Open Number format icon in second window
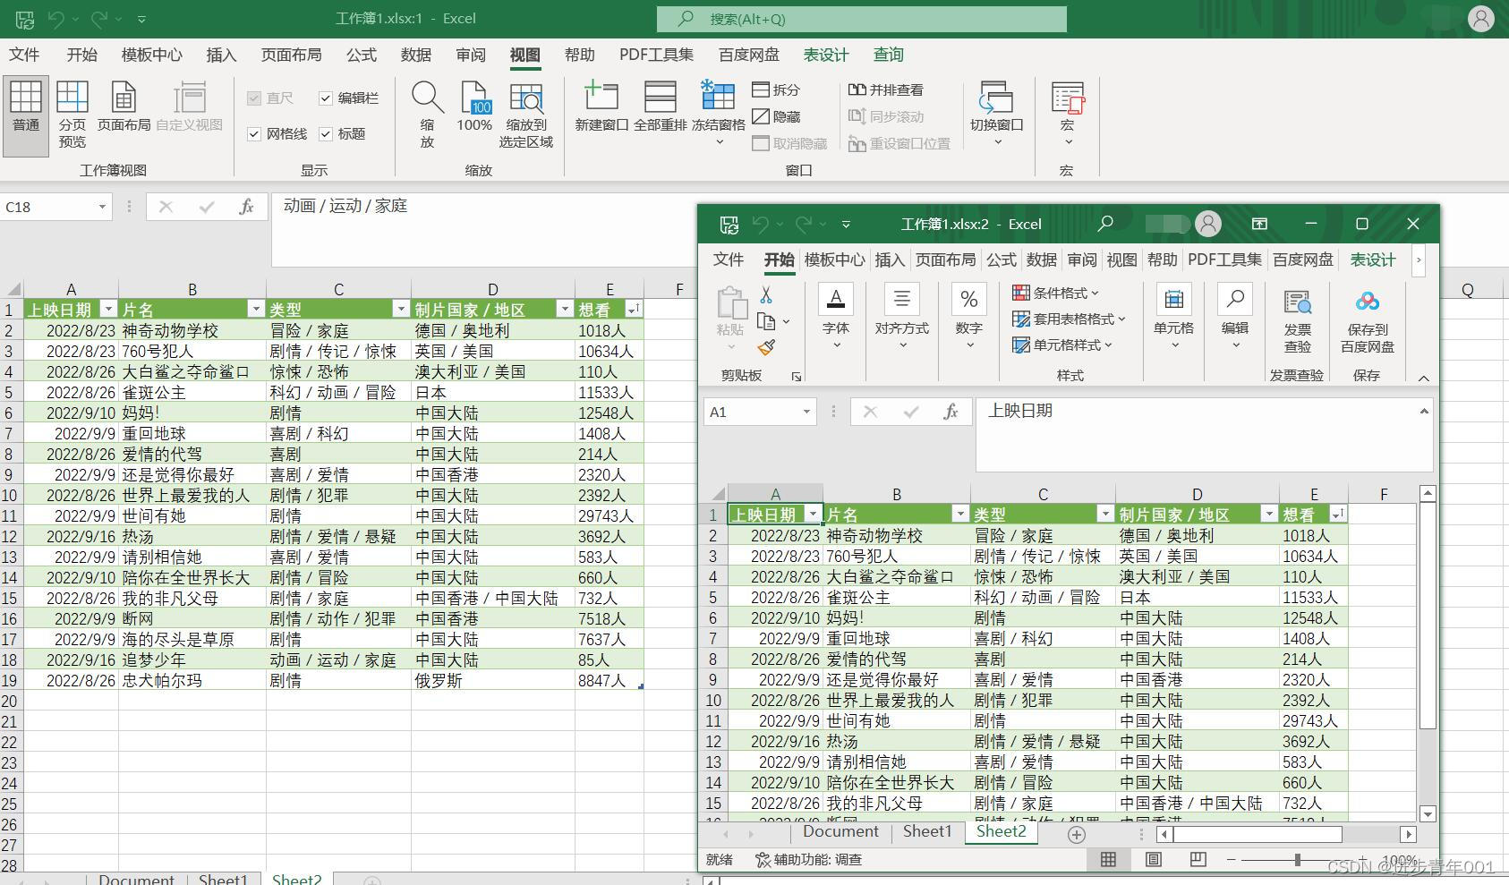The width and height of the screenshot is (1509, 885). tap(969, 300)
